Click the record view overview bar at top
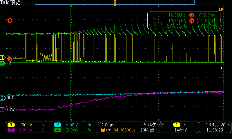The image size is (232, 139). 115,2
